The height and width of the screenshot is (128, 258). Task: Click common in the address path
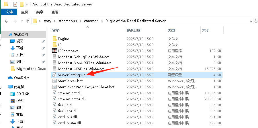point(91,21)
